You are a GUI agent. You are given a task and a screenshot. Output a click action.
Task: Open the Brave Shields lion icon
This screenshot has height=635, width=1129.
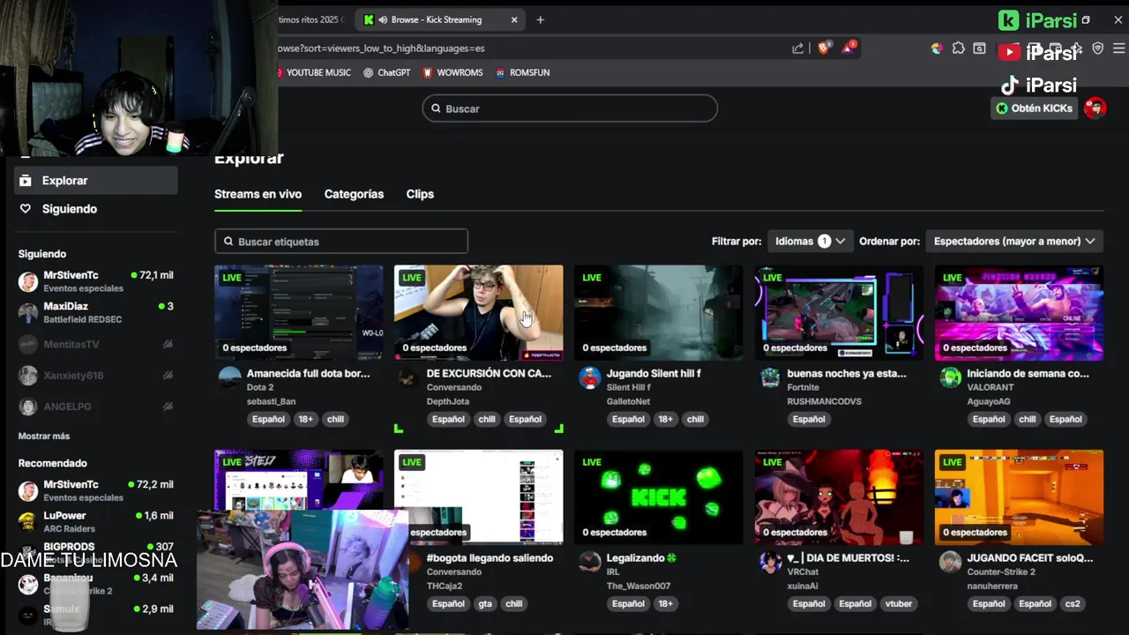pos(824,49)
